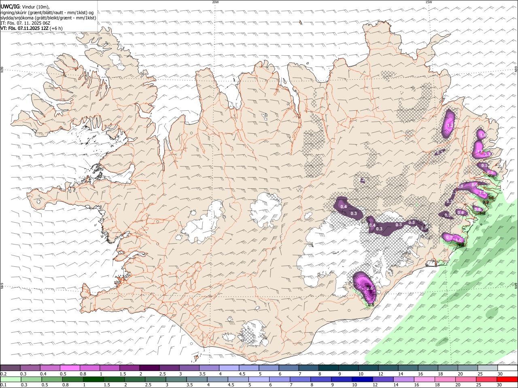The image size is (518, 388).
Task: Pick upper legend bar swatch labeled 0.2
Action: tap(10, 368)
